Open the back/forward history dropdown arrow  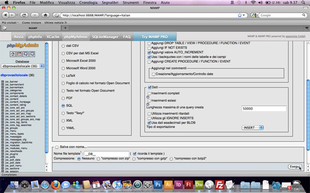tap(17, 15)
